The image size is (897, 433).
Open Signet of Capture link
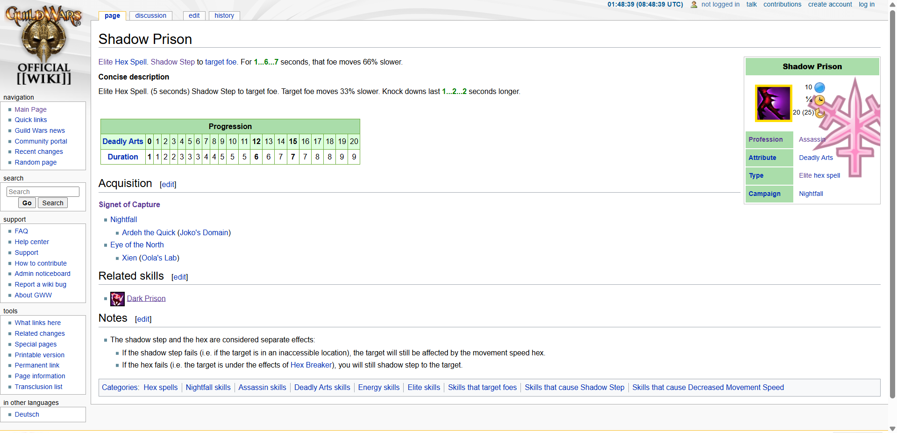(x=129, y=204)
